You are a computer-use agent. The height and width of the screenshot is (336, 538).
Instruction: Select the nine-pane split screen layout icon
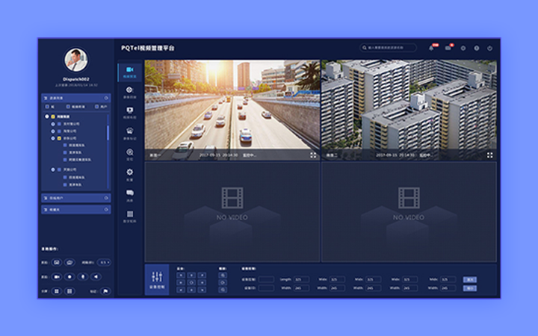[69, 291]
